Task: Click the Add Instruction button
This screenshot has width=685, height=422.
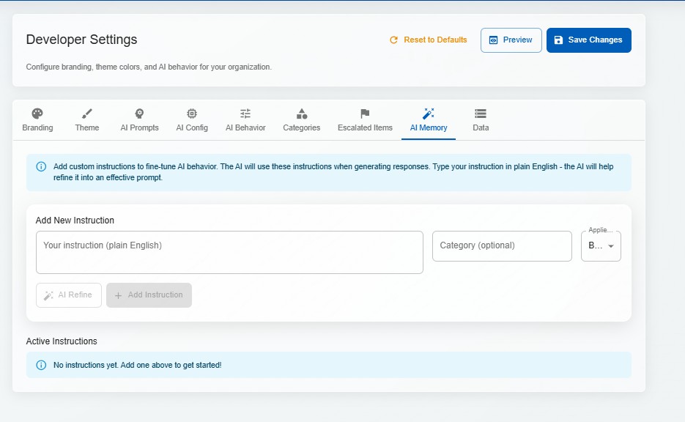Action: pos(149,295)
